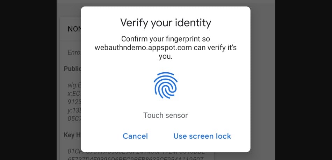Click the dimmed "y:13" key line
Screen dimensions: 332x160
point(74,110)
